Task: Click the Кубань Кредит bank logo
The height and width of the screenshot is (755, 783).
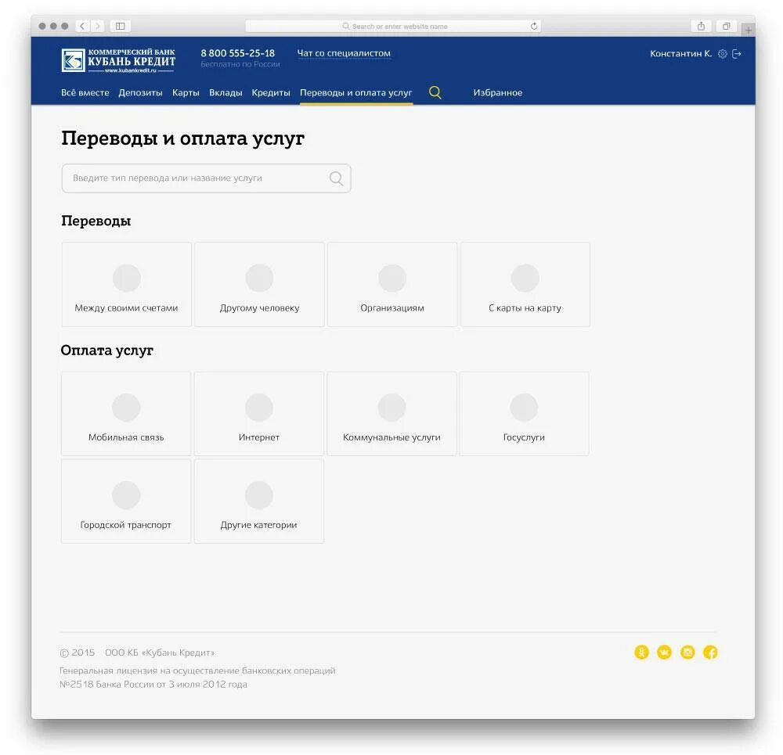Action: (117, 60)
